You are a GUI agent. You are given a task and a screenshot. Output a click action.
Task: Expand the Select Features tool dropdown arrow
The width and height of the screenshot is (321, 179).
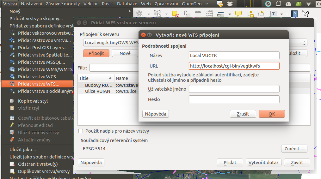coord(166,14)
